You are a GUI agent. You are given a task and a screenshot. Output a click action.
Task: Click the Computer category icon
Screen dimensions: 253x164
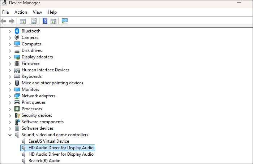tap(17, 44)
